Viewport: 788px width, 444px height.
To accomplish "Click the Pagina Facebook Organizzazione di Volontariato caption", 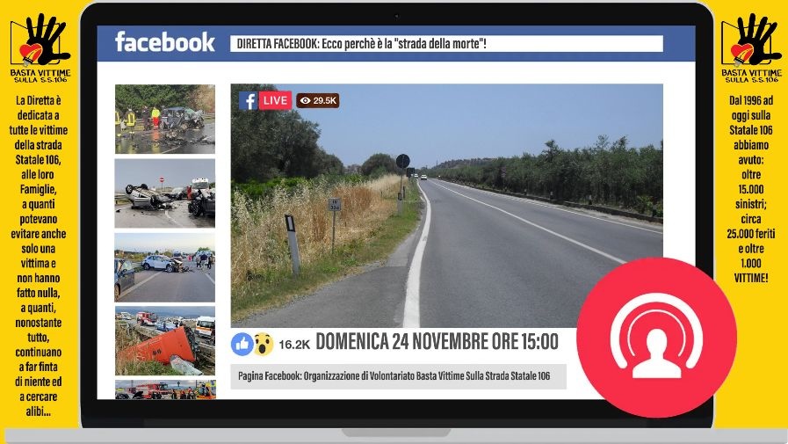I will 398,376.
